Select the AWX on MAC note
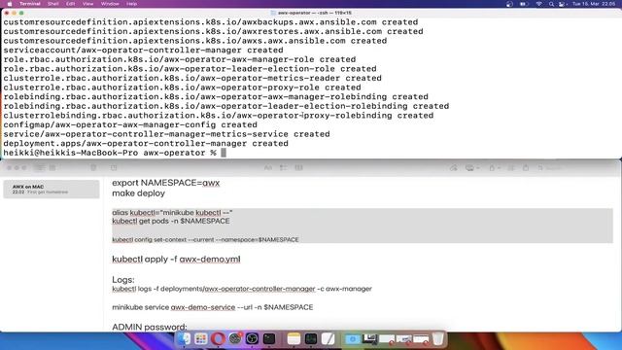Screen dimensions: 622x350 click(52, 189)
